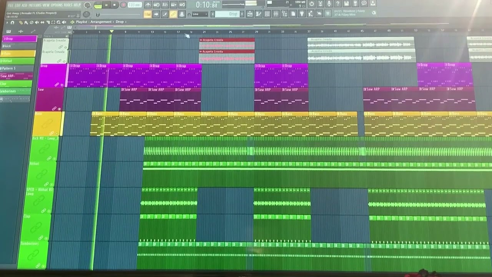Screen dimensions: 492x277
Task: Adjust the main volume knob
Action: [x=87, y=5]
